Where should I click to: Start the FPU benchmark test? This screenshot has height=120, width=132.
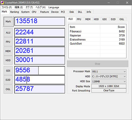tap(8, 42)
